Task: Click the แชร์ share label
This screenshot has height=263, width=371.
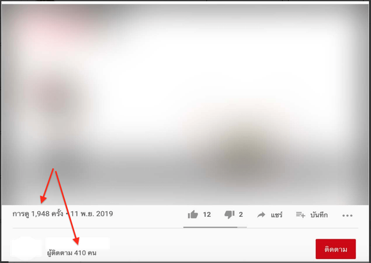Action: tap(276, 215)
